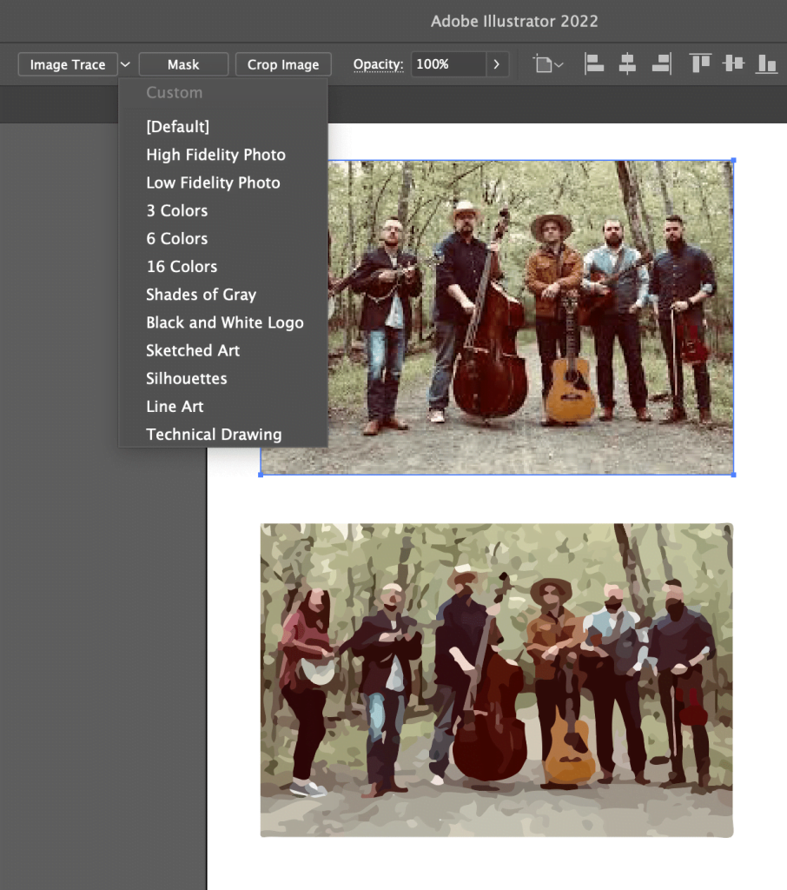Click Vertical Align Bottom icon

pyautogui.click(x=766, y=63)
